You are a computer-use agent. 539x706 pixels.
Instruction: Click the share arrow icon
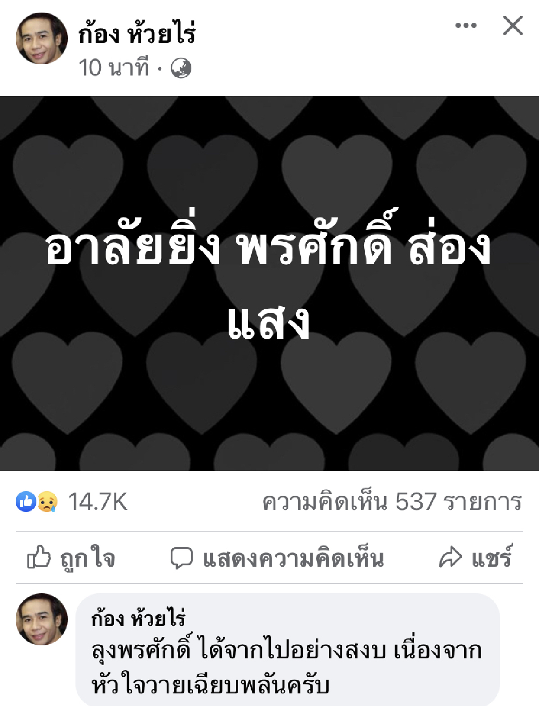point(450,558)
